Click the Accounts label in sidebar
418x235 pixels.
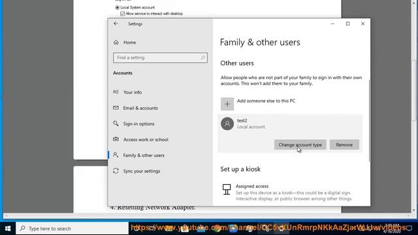(x=123, y=73)
